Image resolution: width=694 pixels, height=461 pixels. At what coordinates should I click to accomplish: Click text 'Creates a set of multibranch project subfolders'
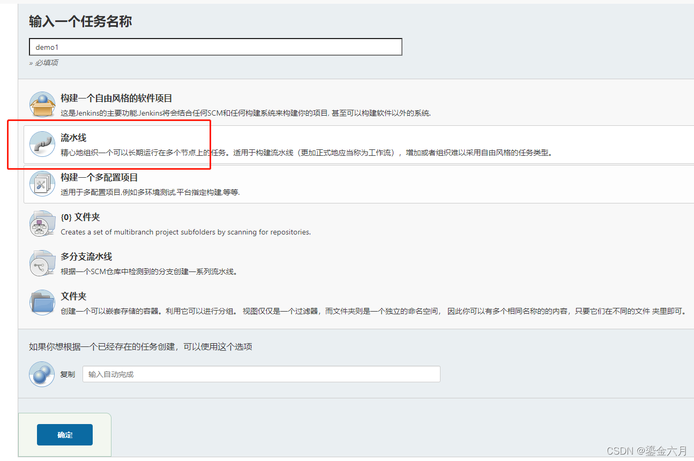tap(185, 232)
